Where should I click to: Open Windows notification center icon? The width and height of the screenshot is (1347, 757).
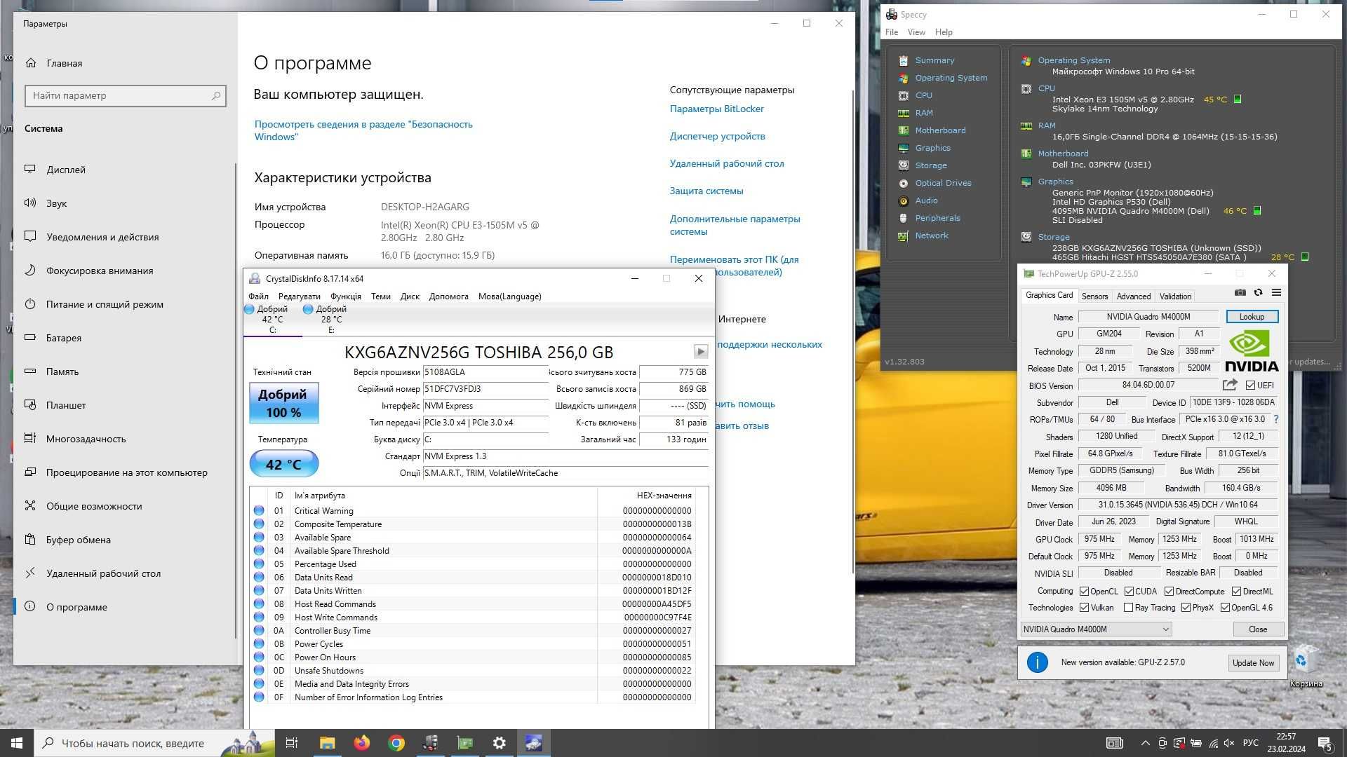(1325, 743)
